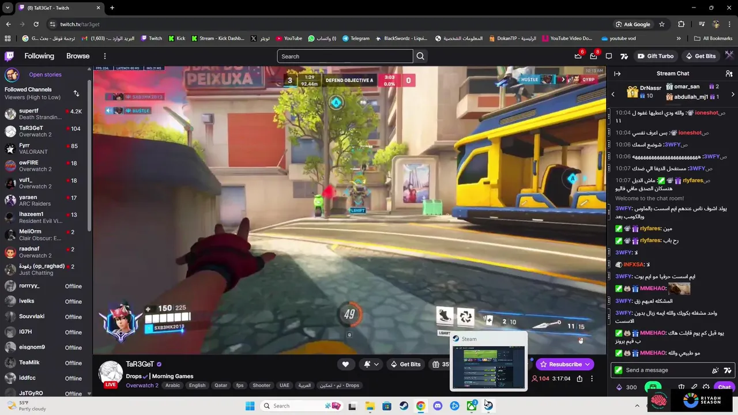Open the YouTube bookmark

[x=289, y=39]
